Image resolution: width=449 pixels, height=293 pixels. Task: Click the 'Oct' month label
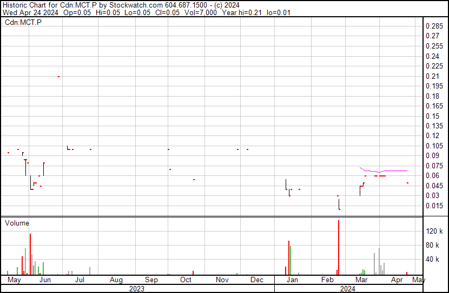coord(186,280)
